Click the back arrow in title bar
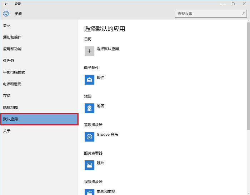 tap(6, 4)
